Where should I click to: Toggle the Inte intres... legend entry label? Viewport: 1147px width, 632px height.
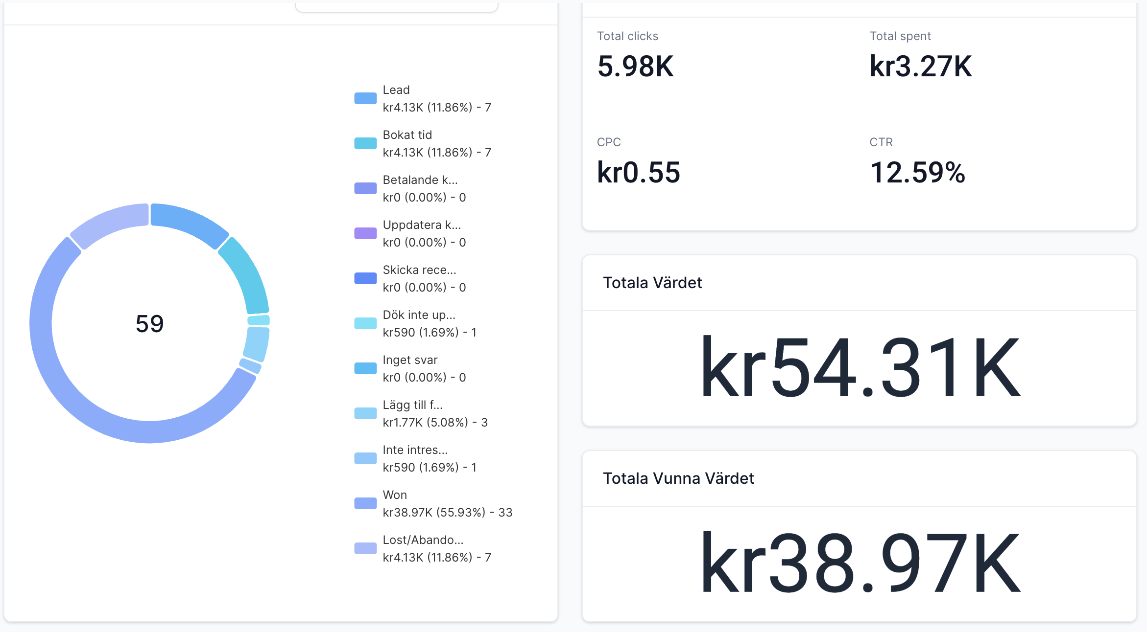[x=415, y=450]
